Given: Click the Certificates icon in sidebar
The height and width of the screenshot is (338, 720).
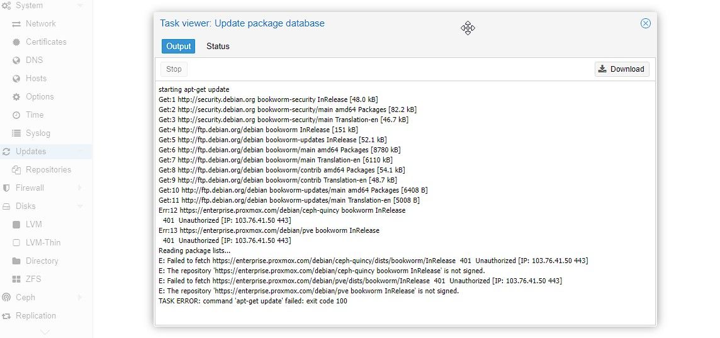Looking at the screenshot, I should 16,42.
